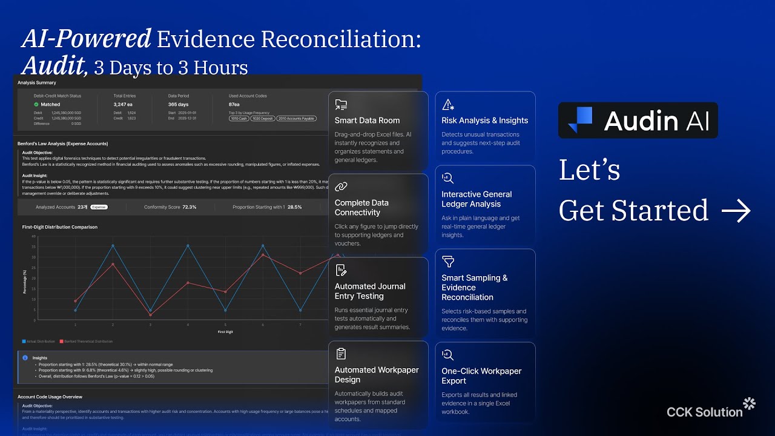The width and height of the screenshot is (775, 436).
Task: Click the Smart Data Room description text
Action: coord(373,147)
